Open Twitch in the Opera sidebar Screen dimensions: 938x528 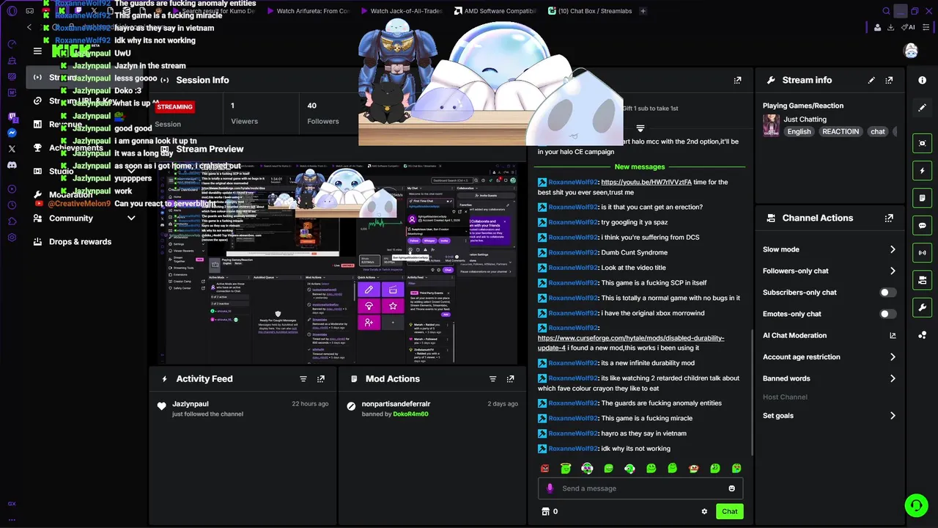(12, 117)
